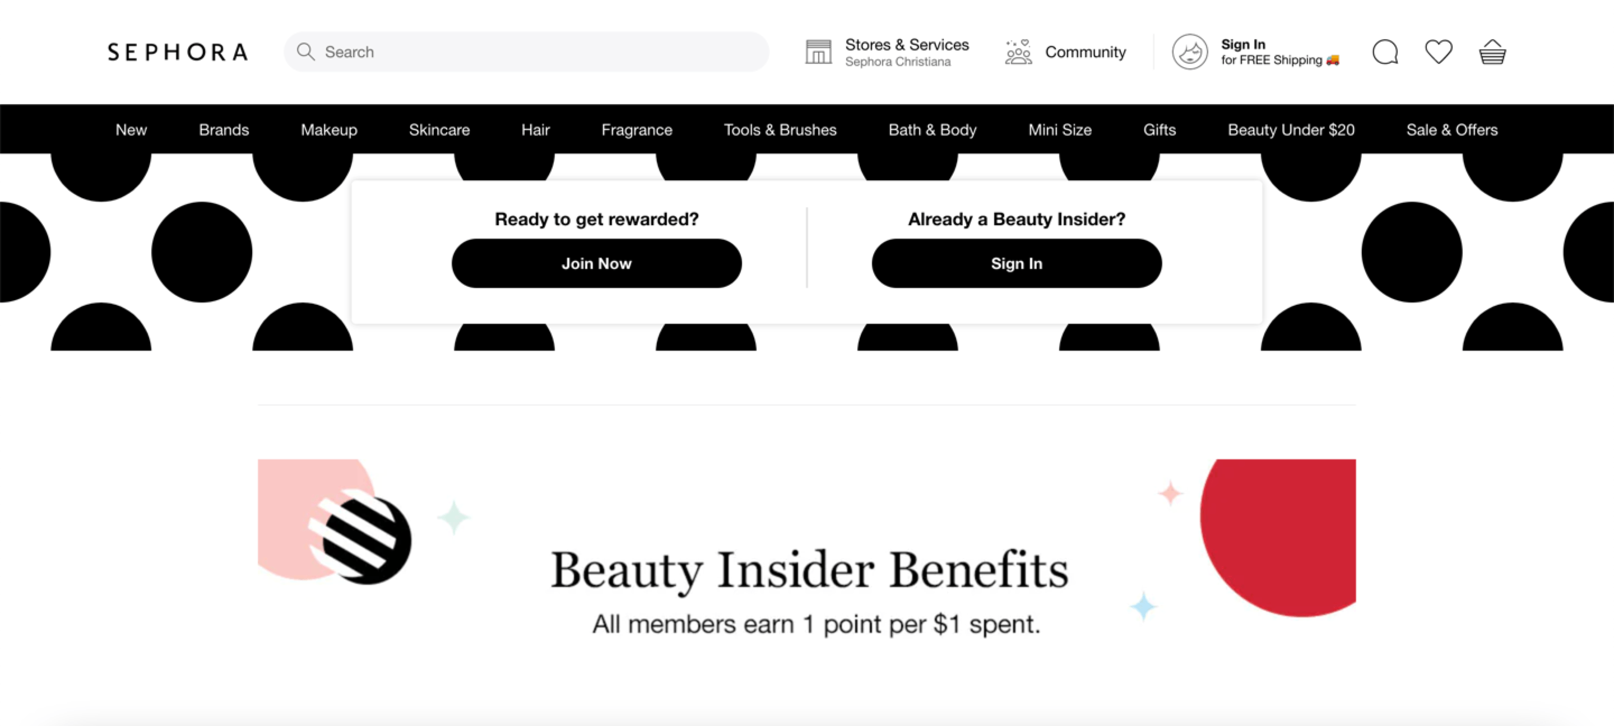Select the Fragrance category tab
Image resolution: width=1614 pixels, height=726 pixels.
(636, 129)
